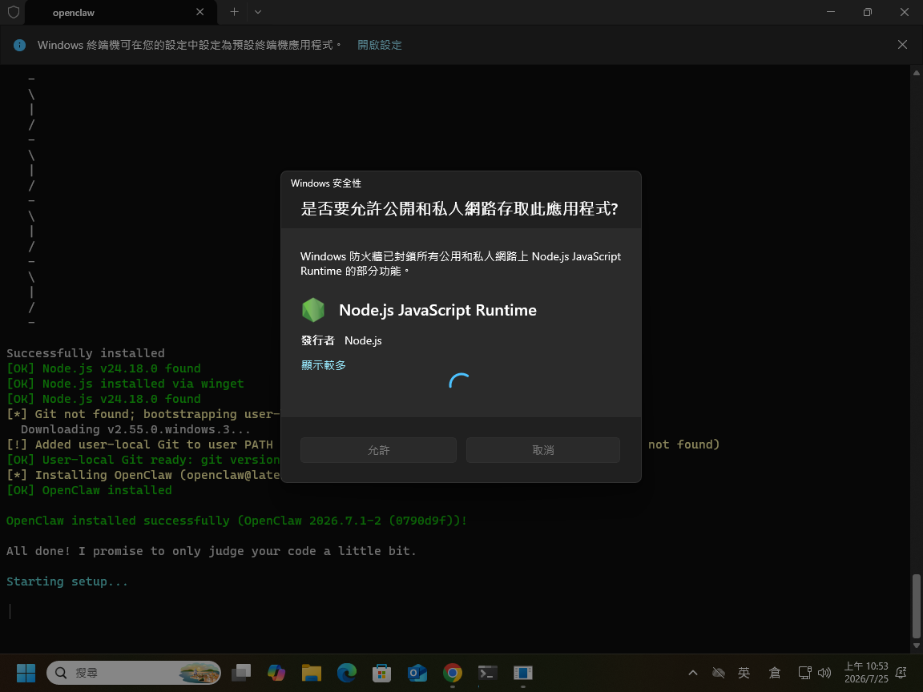This screenshot has width=923, height=692.
Task: Click the terminal vertical scrollbar thumb
Action: click(x=916, y=606)
